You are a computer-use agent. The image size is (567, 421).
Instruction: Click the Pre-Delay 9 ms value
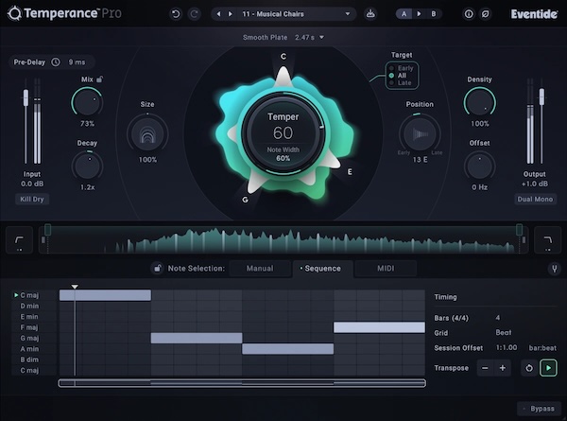(77, 62)
